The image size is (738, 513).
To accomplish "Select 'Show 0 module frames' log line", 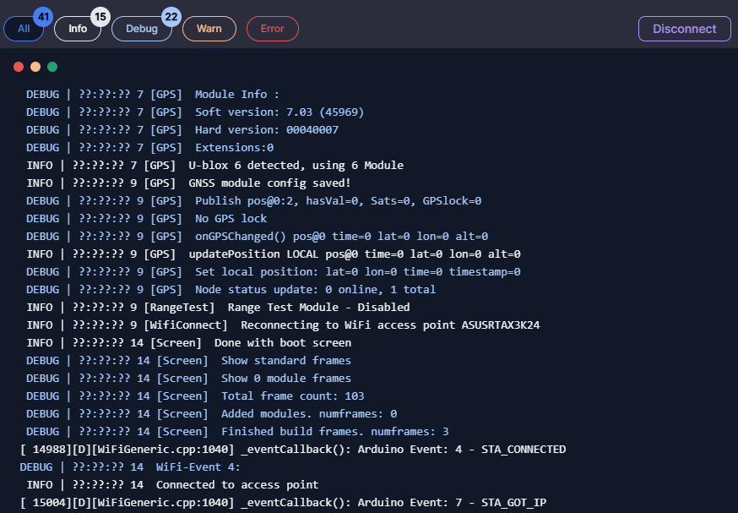I will [189, 379].
